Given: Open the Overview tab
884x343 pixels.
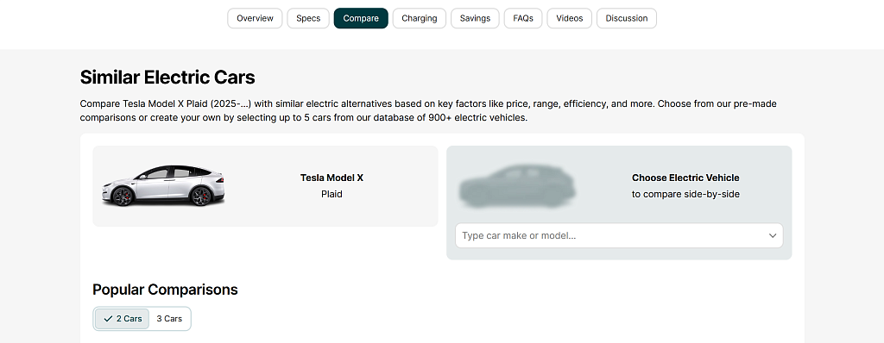Looking at the screenshot, I should coord(255,18).
